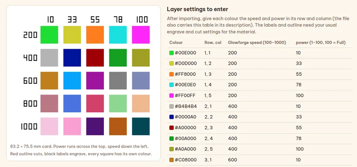This screenshot has height=167, width=357.
Task: Click the hex code #00E000
Action: 185,53
